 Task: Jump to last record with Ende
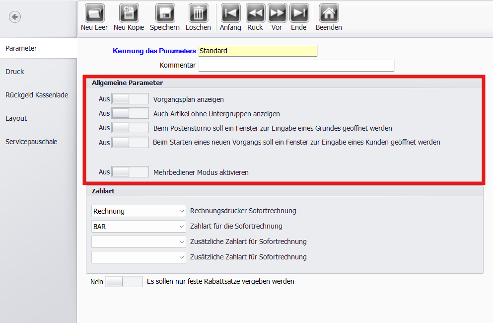(x=299, y=13)
